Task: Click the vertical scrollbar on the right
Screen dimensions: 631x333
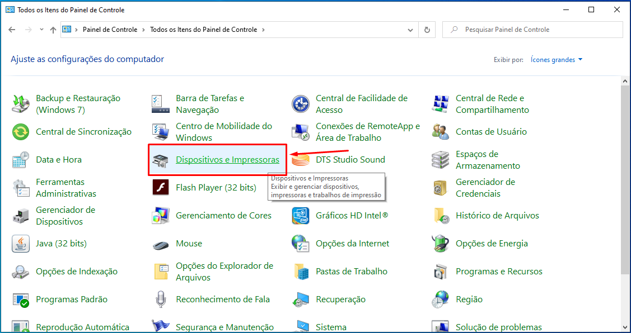Action: 625,179
